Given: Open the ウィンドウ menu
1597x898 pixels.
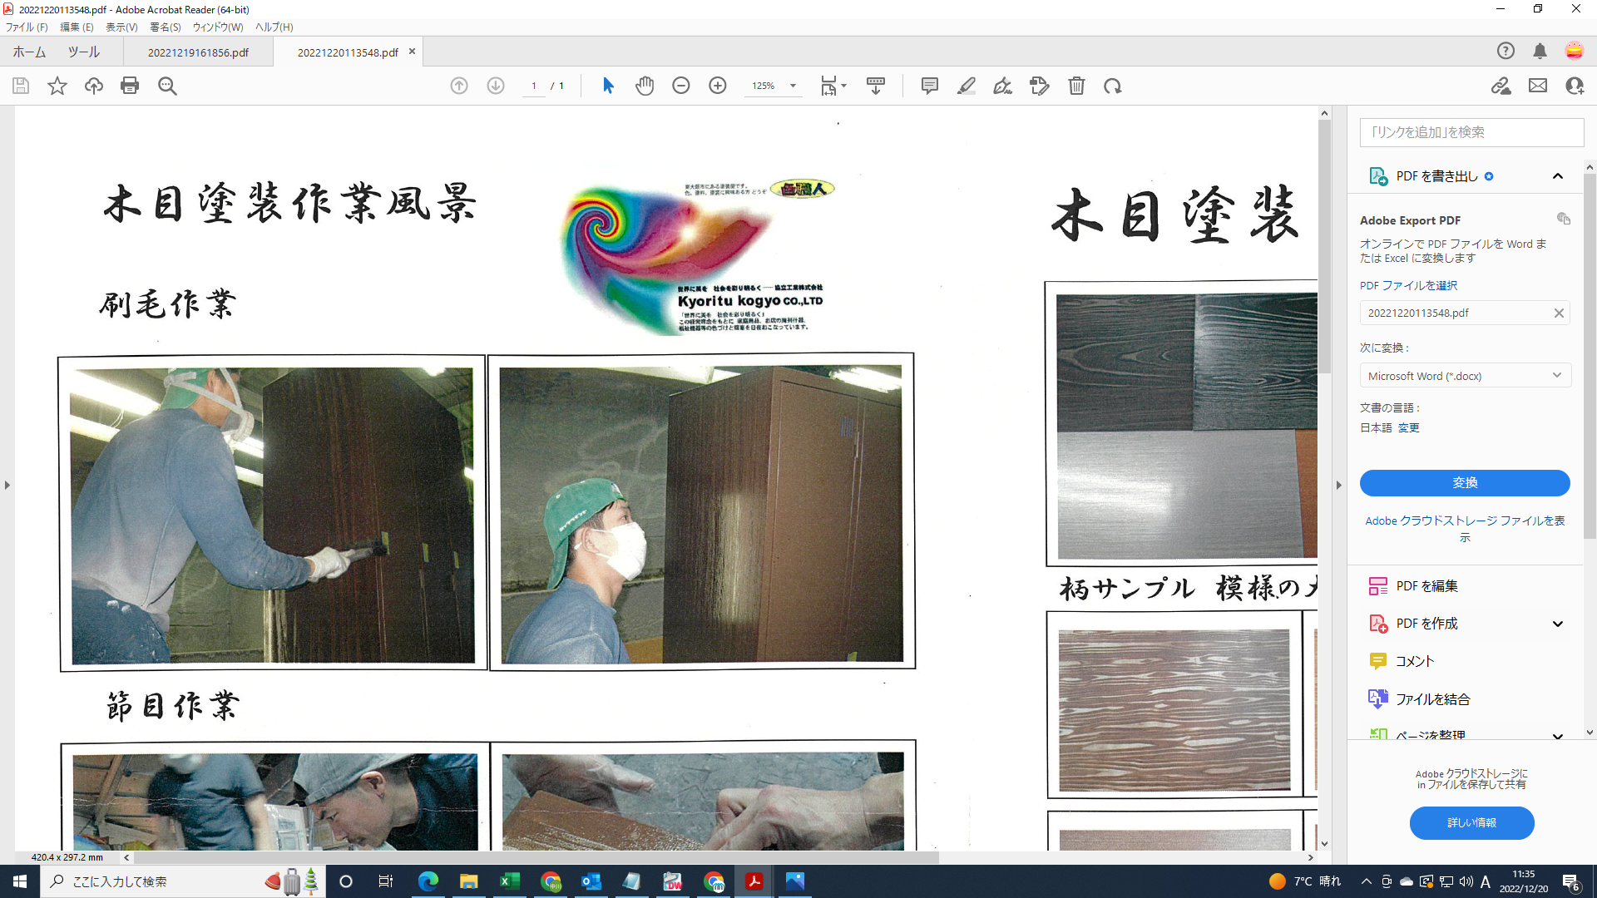Looking at the screenshot, I should [x=218, y=27].
